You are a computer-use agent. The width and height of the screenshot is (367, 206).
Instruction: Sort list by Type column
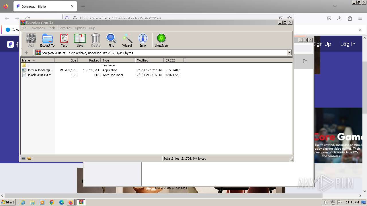click(118, 60)
